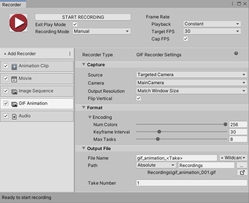Open the recorder list options menu
Screen dimensions: 249x203
[x=70, y=54]
